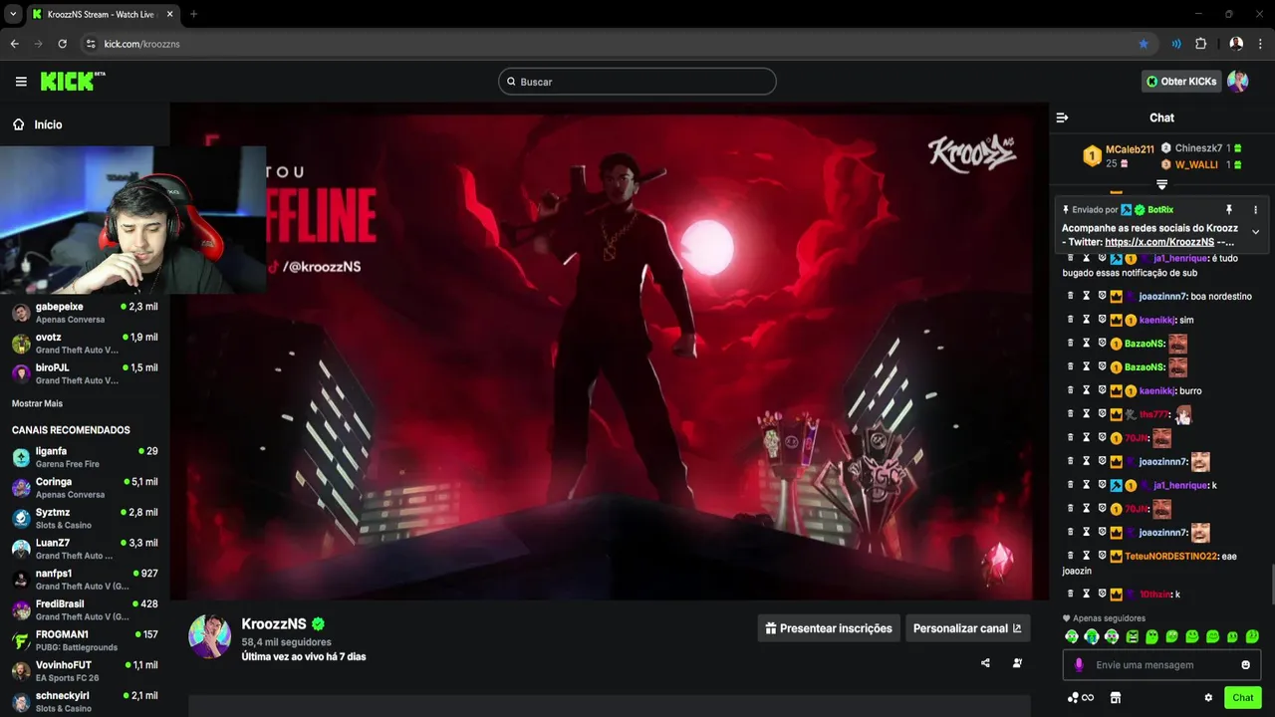This screenshot has width=1275, height=717.
Task: Open Chrome tab search dropdown
Action: pos(13,14)
